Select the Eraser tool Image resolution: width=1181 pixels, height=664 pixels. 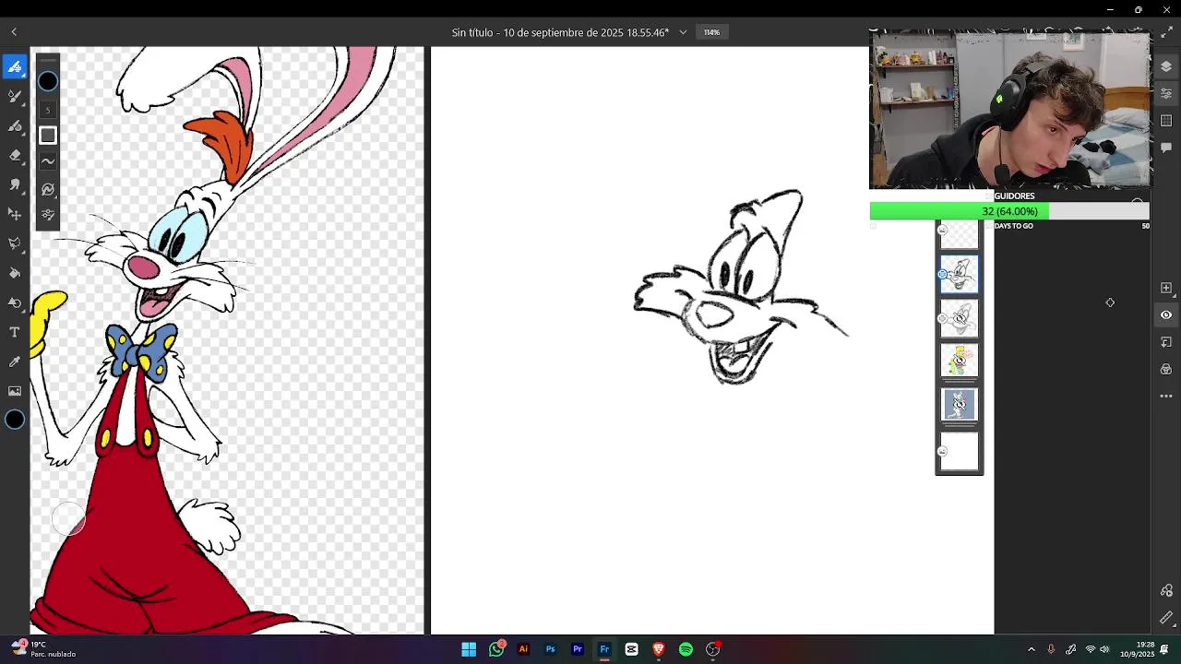pyautogui.click(x=14, y=155)
